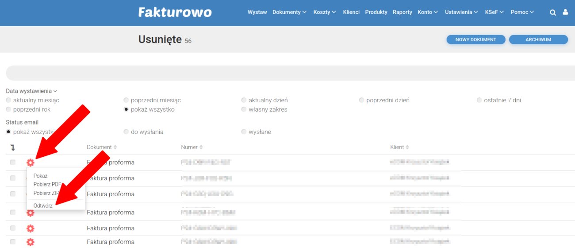The width and height of the screenshot is (575, 248).
Task: Click the ARCHIWUM button
Action: pyautogui.click(x=538, y=39)
